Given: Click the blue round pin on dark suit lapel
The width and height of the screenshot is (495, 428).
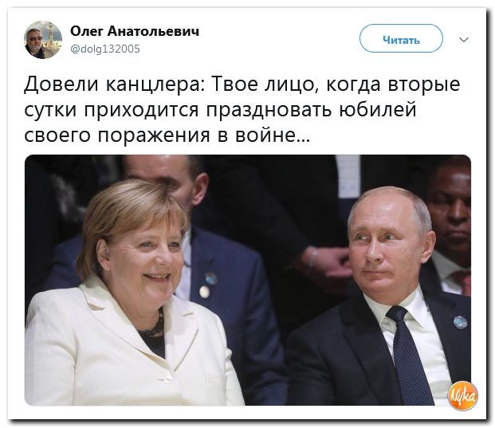Looking at the screenshot, I should click(x=460, y=322).
